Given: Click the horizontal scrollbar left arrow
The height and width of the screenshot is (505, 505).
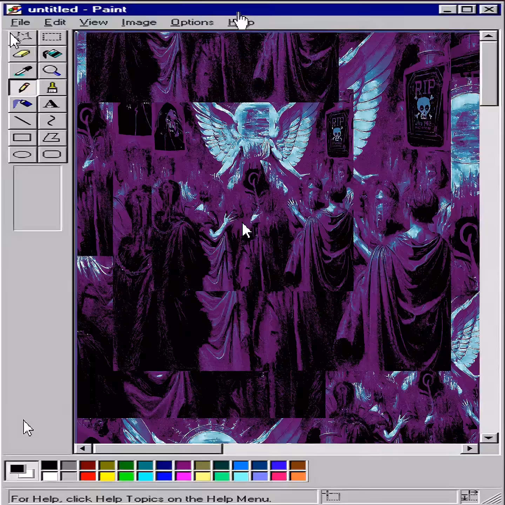Looking at the screenshot, I should tap(83, 449).
